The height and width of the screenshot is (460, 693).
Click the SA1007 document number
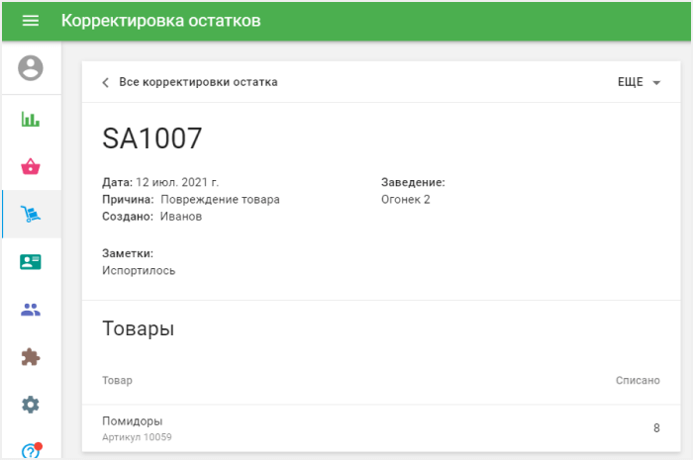click(152, 138)
